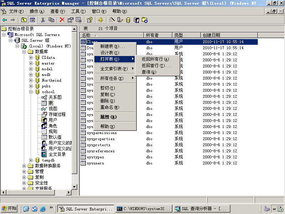Click the Export list toolbar icon
285x214 pixels.
pyautogui.click(x=79, y=20)
